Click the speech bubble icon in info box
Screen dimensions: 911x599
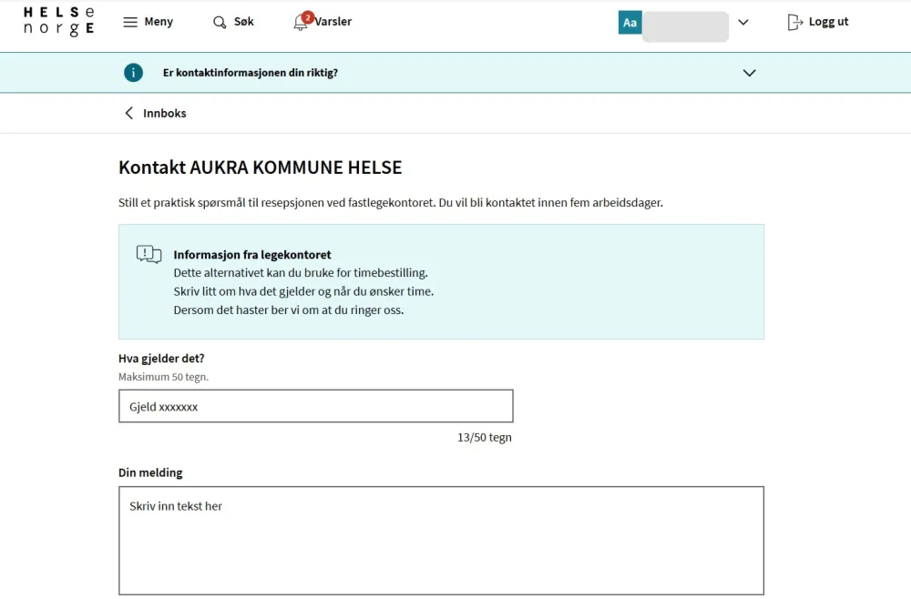pyautogui.click(x=148, y=255)
